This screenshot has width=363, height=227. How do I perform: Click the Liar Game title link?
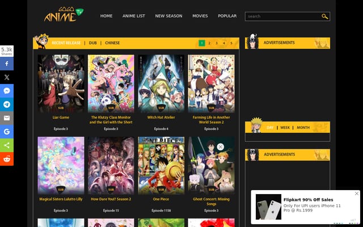[61, 117]
